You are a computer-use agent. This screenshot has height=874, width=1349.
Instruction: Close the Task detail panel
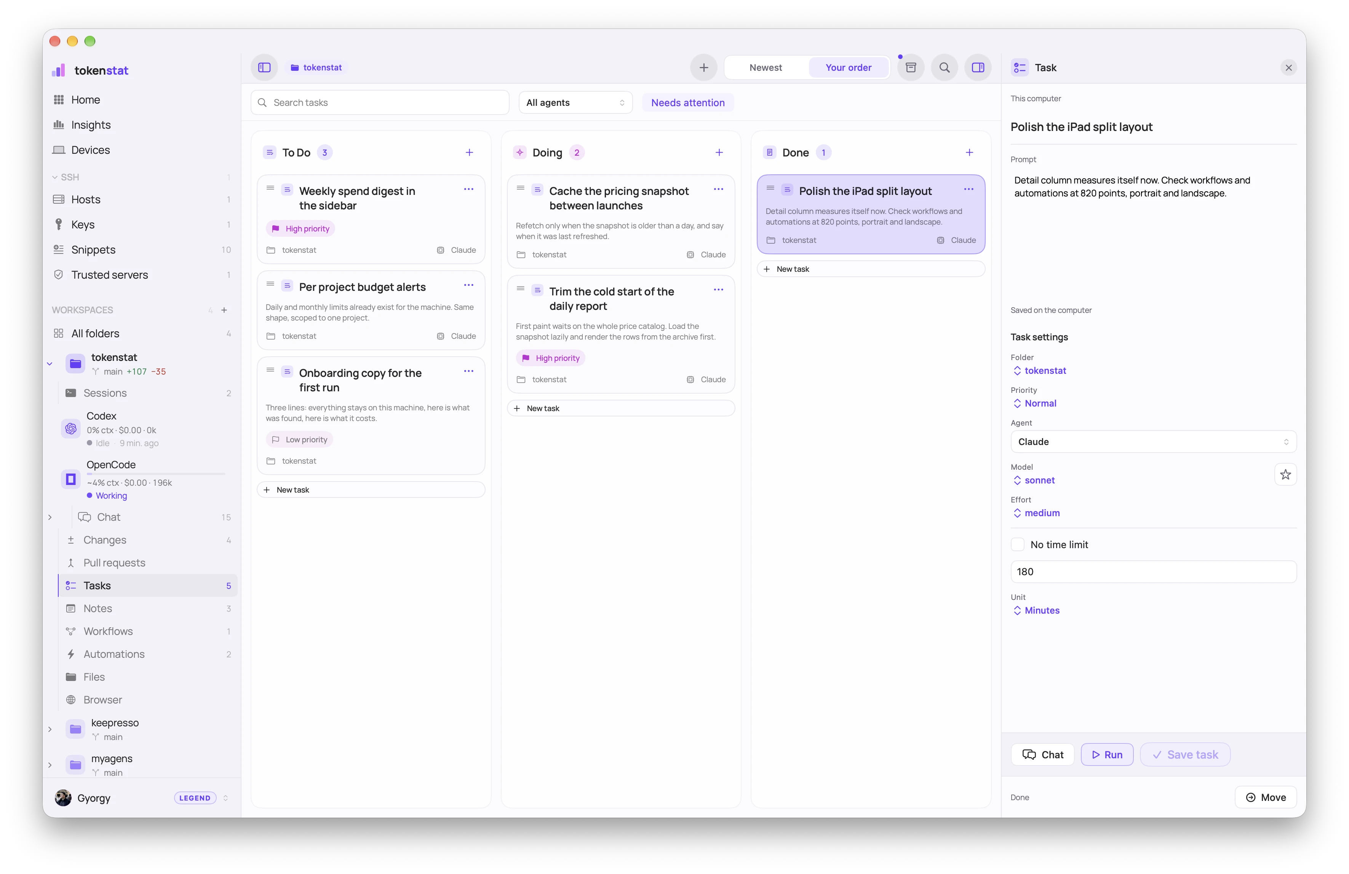[x=1288, y=67]
